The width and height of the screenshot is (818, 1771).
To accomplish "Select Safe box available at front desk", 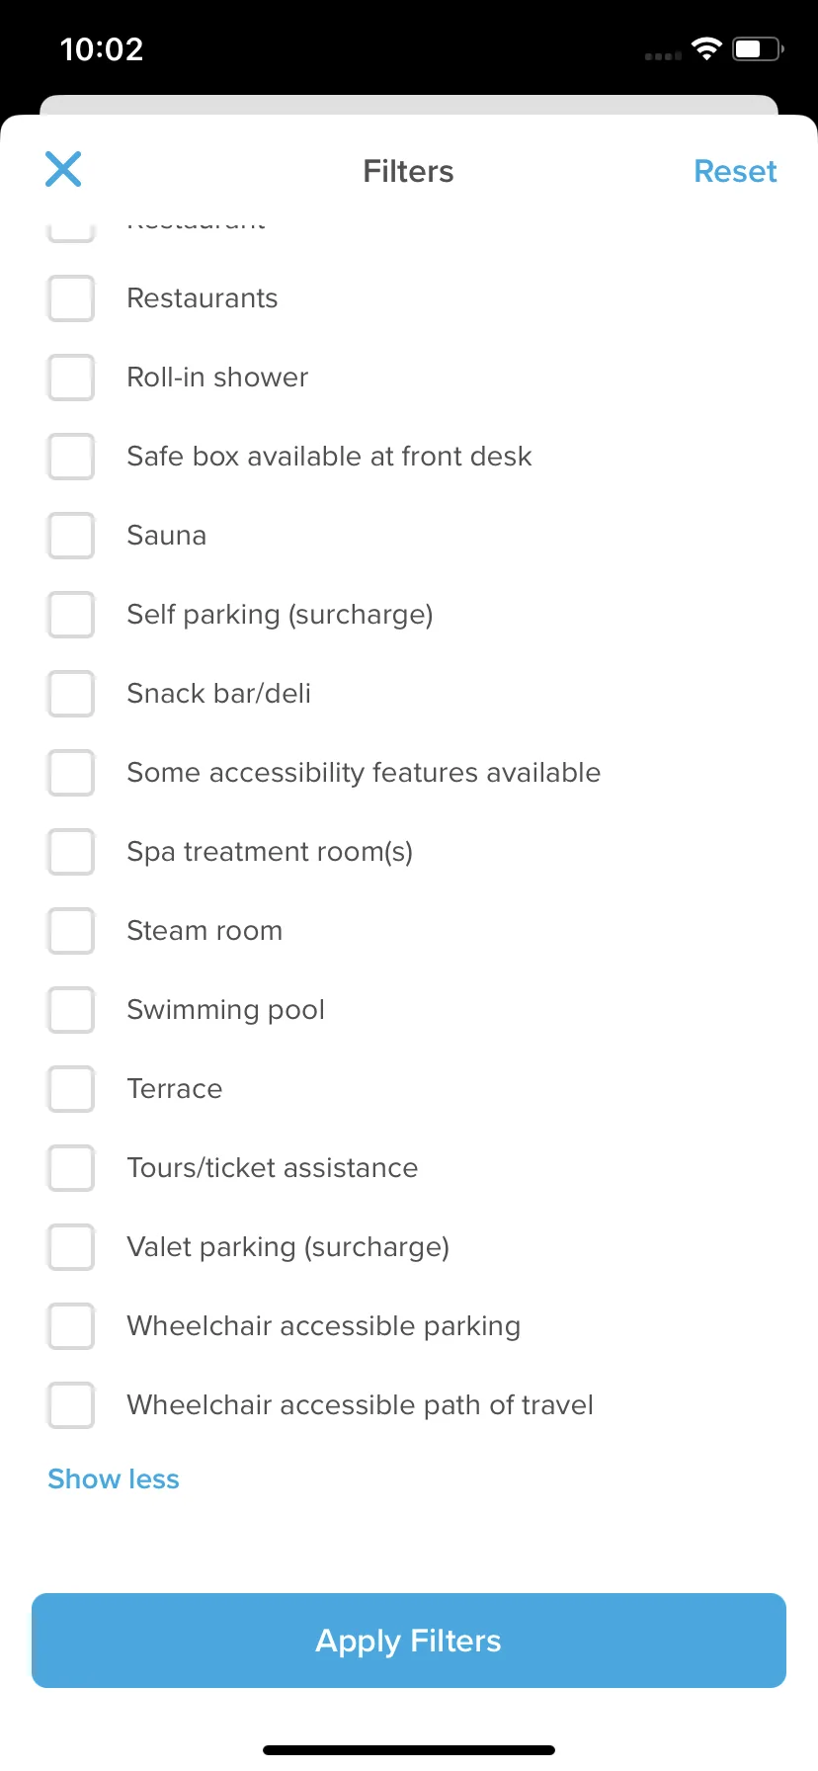I will tap(71, 457).
